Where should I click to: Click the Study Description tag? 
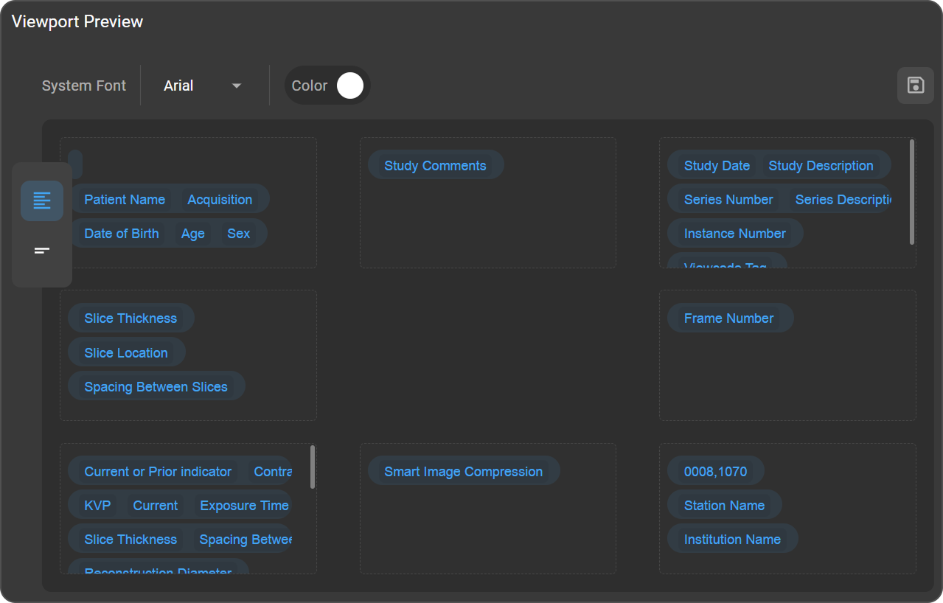click(x=821, y=165)
